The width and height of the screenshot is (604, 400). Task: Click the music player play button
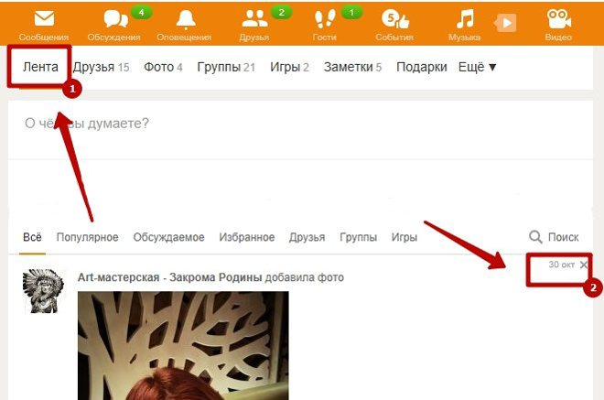[505, 24]
